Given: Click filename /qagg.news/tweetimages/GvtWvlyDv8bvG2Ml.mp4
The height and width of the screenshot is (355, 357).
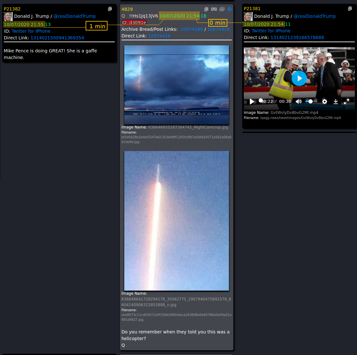Looking at the screenshot, I should coord(301,118).
